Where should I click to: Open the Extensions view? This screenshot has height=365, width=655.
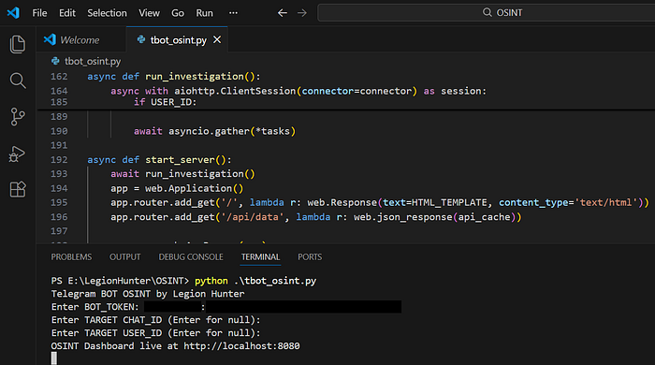coord(18,189)
